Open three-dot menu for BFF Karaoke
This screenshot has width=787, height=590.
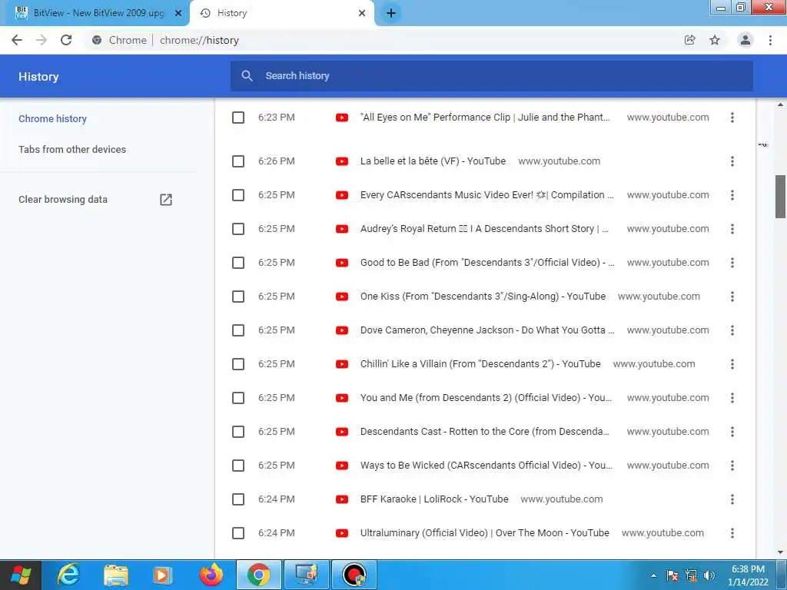[732, 499]
